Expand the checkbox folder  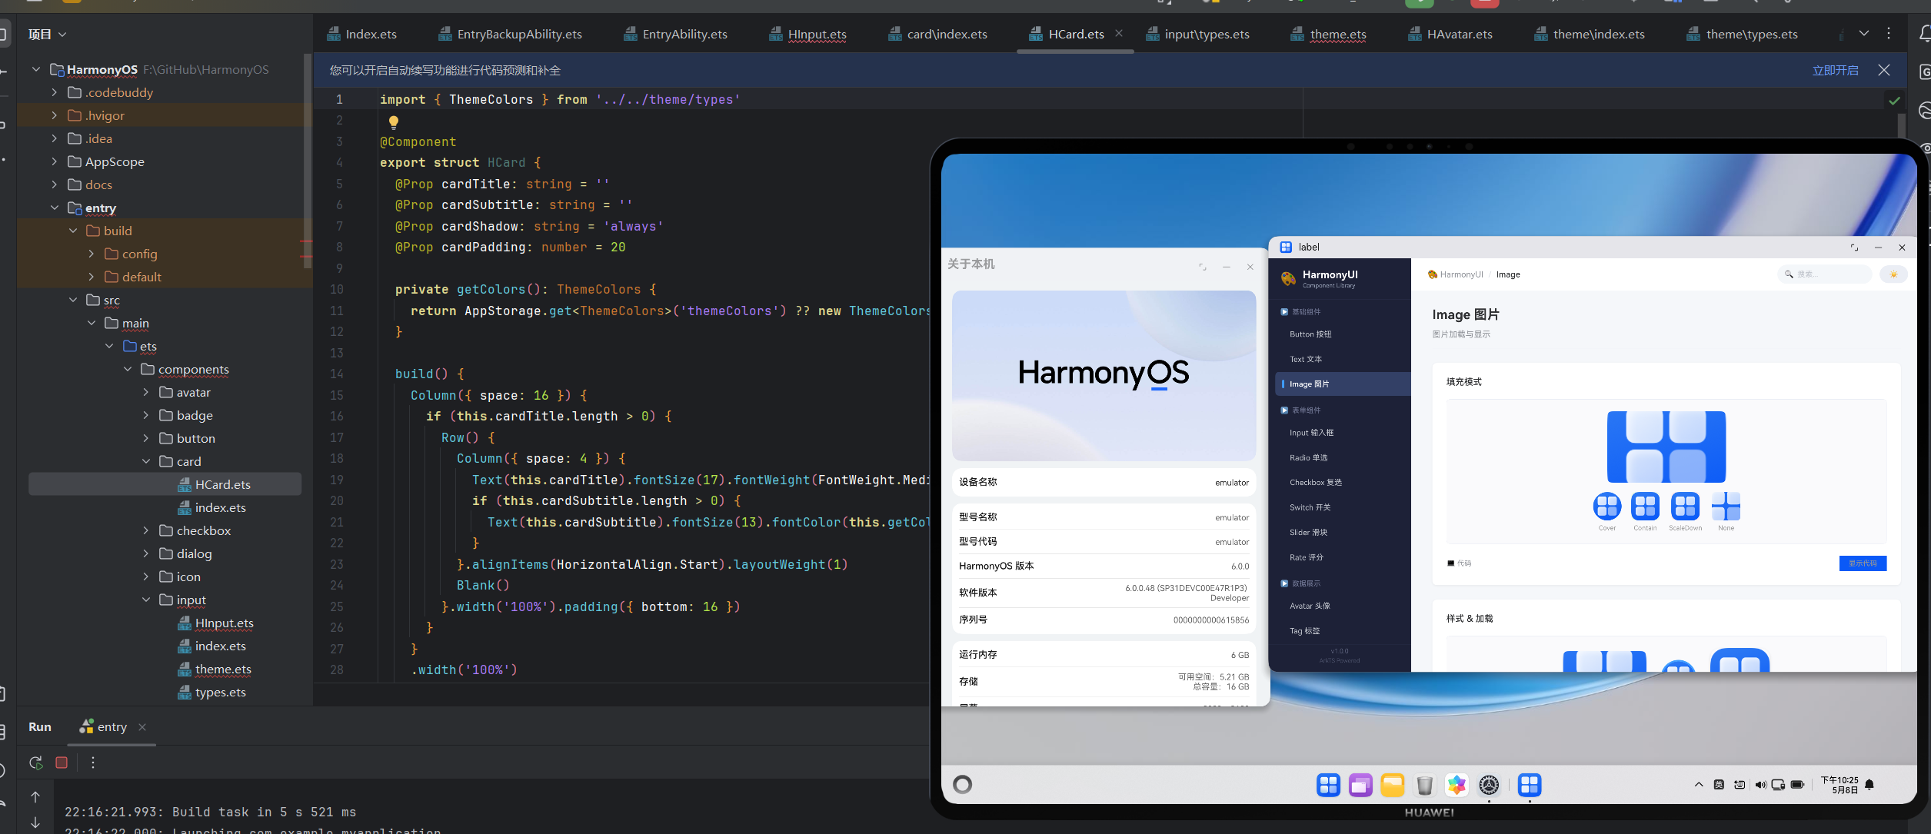[x=146, y=530]
